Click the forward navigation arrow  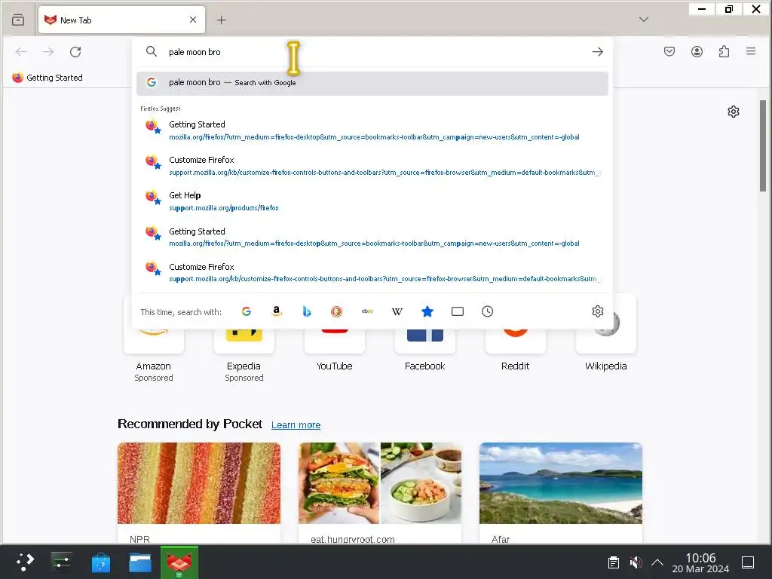48,52
